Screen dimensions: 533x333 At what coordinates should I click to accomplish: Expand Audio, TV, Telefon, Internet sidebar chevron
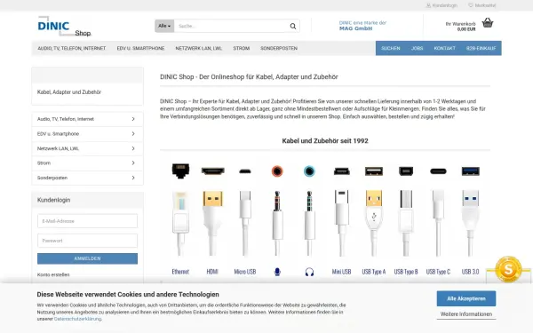tap(133, 119)
